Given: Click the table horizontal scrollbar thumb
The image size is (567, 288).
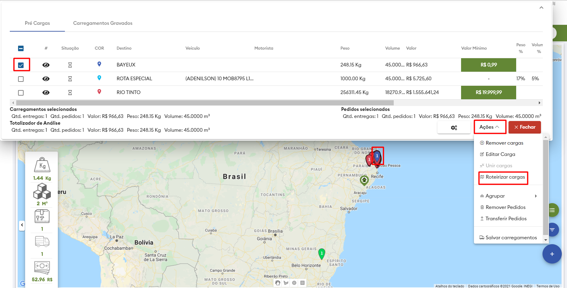Looking at the screenshot, I should [x=205, y=103].
